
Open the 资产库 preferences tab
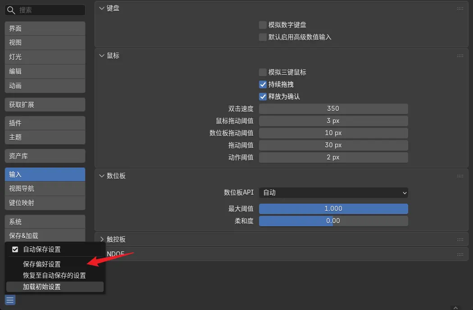click(x=45, y=156)
